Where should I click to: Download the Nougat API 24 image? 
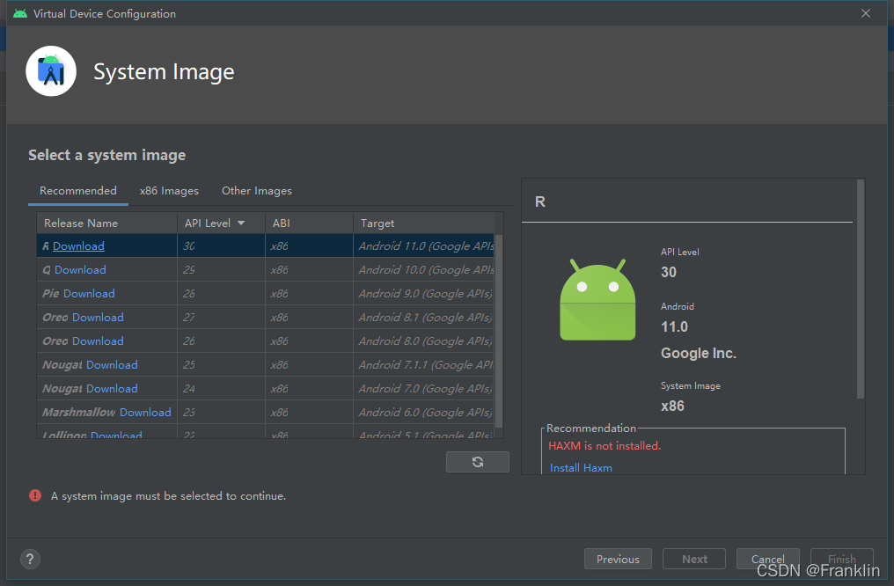112,389
